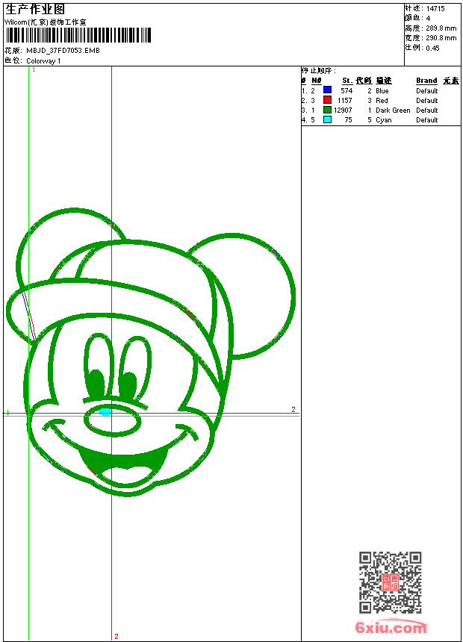Screen dimensions: 463x642
Task: Click the St. column header
Action: 347,81
